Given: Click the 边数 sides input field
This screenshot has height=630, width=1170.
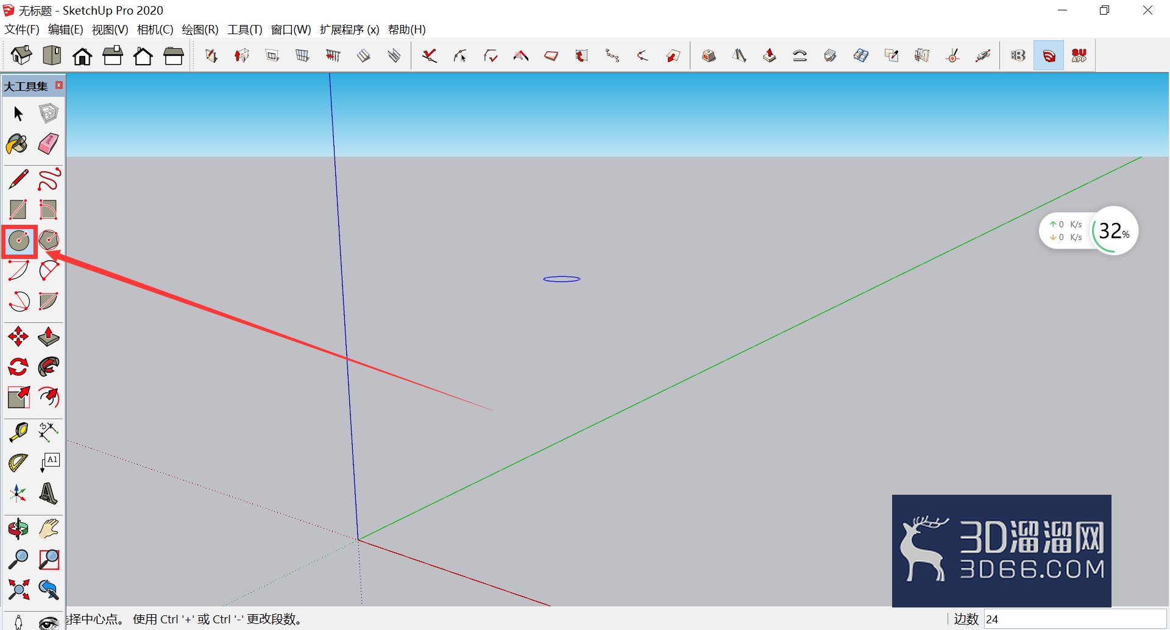Looking at the screenshot, I should 1075,619.
